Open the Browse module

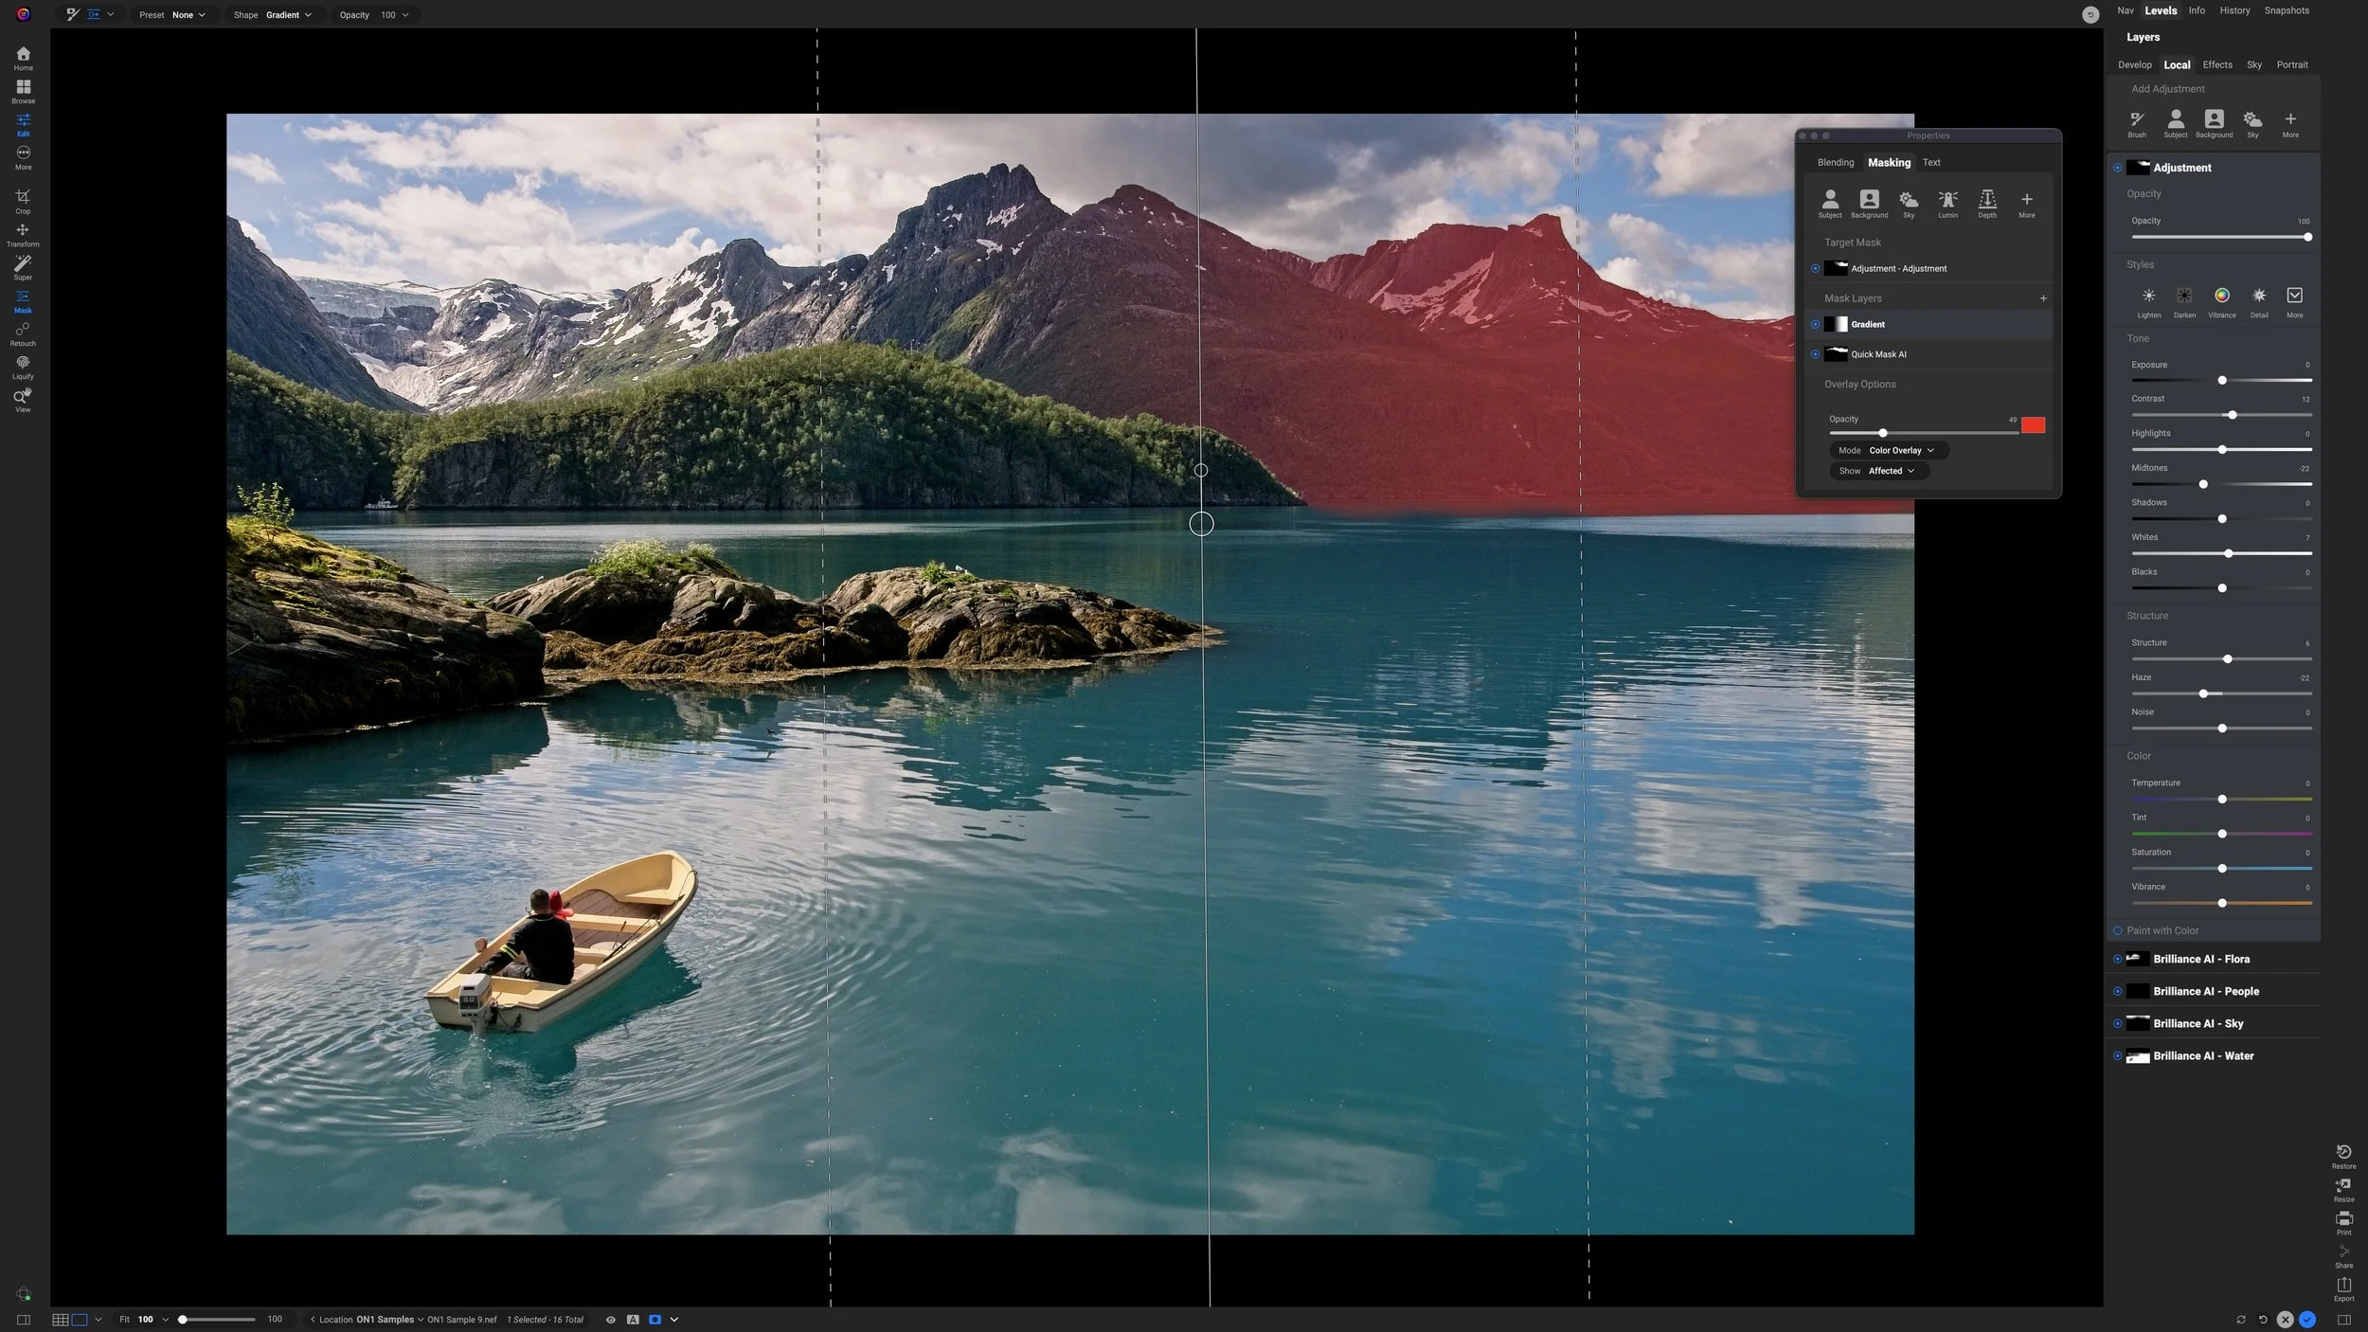tap(23, 91)
